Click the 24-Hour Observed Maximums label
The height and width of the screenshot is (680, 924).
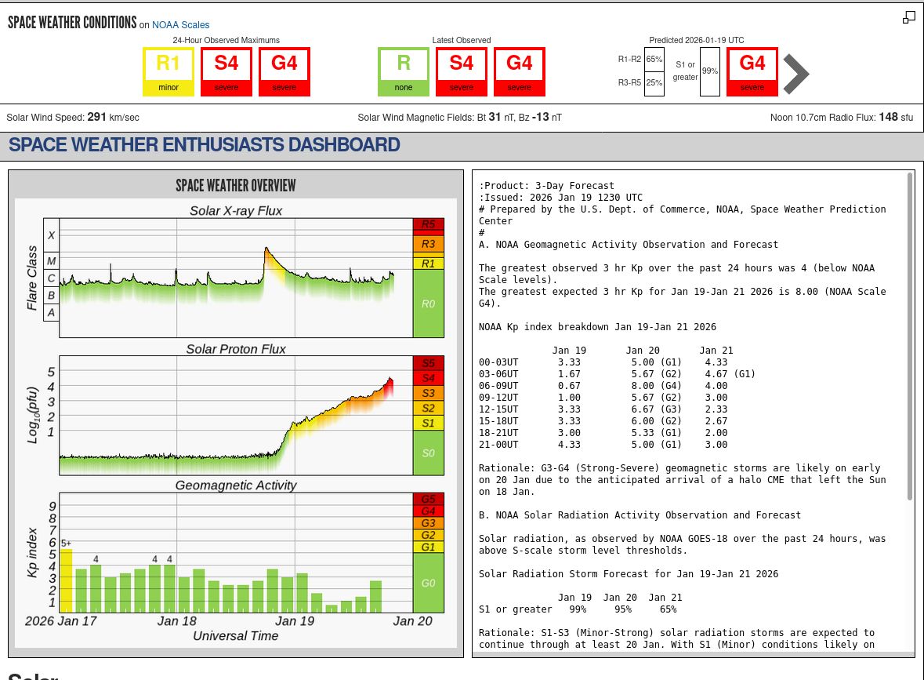click(x=226, y=40)
